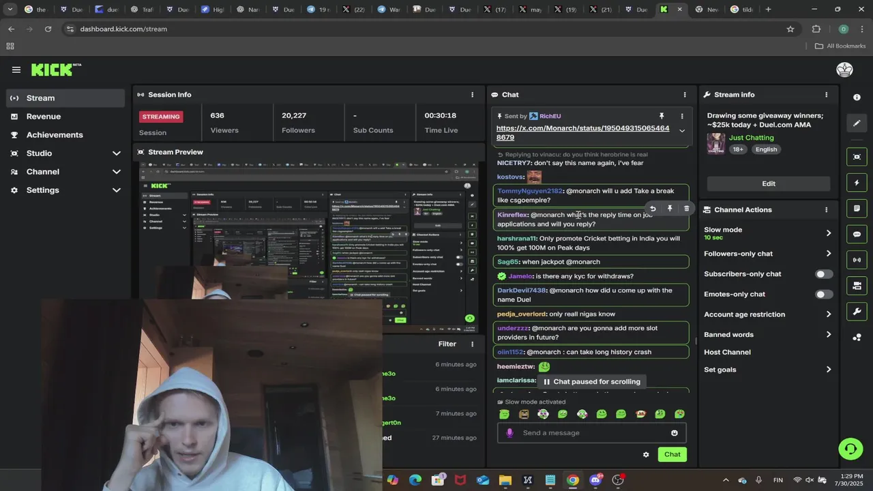Click the three-dots cluster icon in right sidebar
The image size is (873, 491).
coord(857,337)
